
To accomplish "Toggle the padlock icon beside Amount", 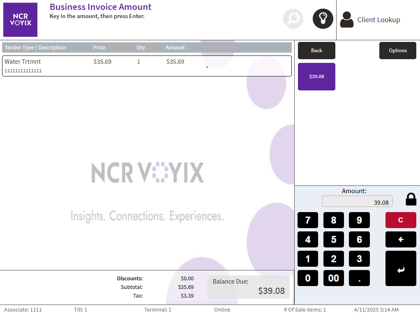I will point(411,199).
